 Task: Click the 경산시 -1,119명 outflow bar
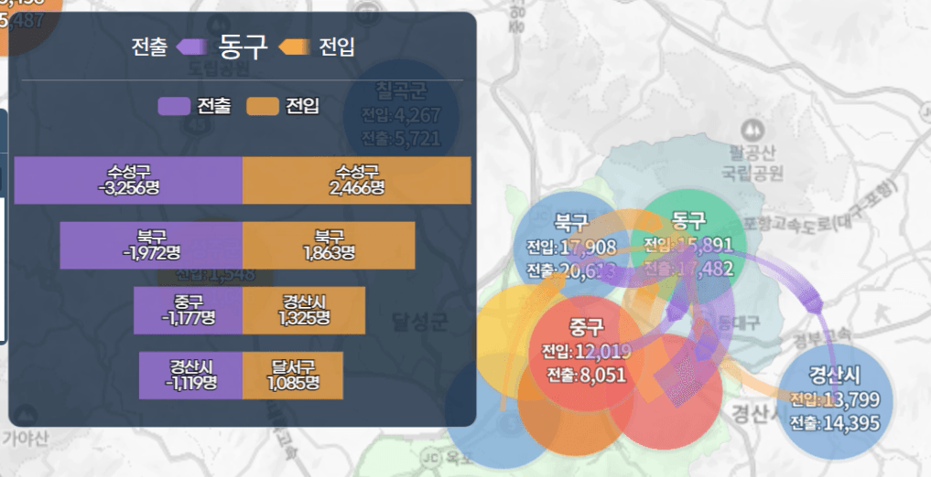[x=190, y=376]
